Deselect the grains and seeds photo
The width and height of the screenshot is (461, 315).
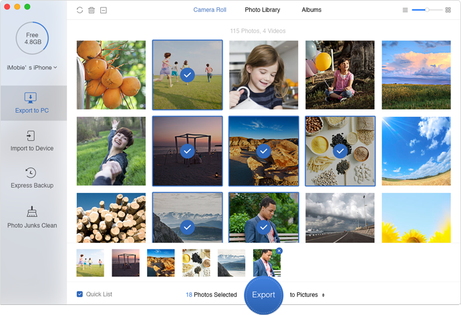(x=340, y=151)
